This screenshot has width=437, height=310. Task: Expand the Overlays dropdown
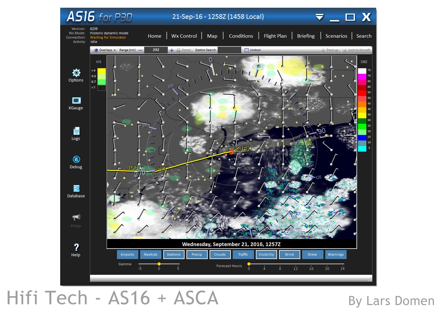pos(105,50)
